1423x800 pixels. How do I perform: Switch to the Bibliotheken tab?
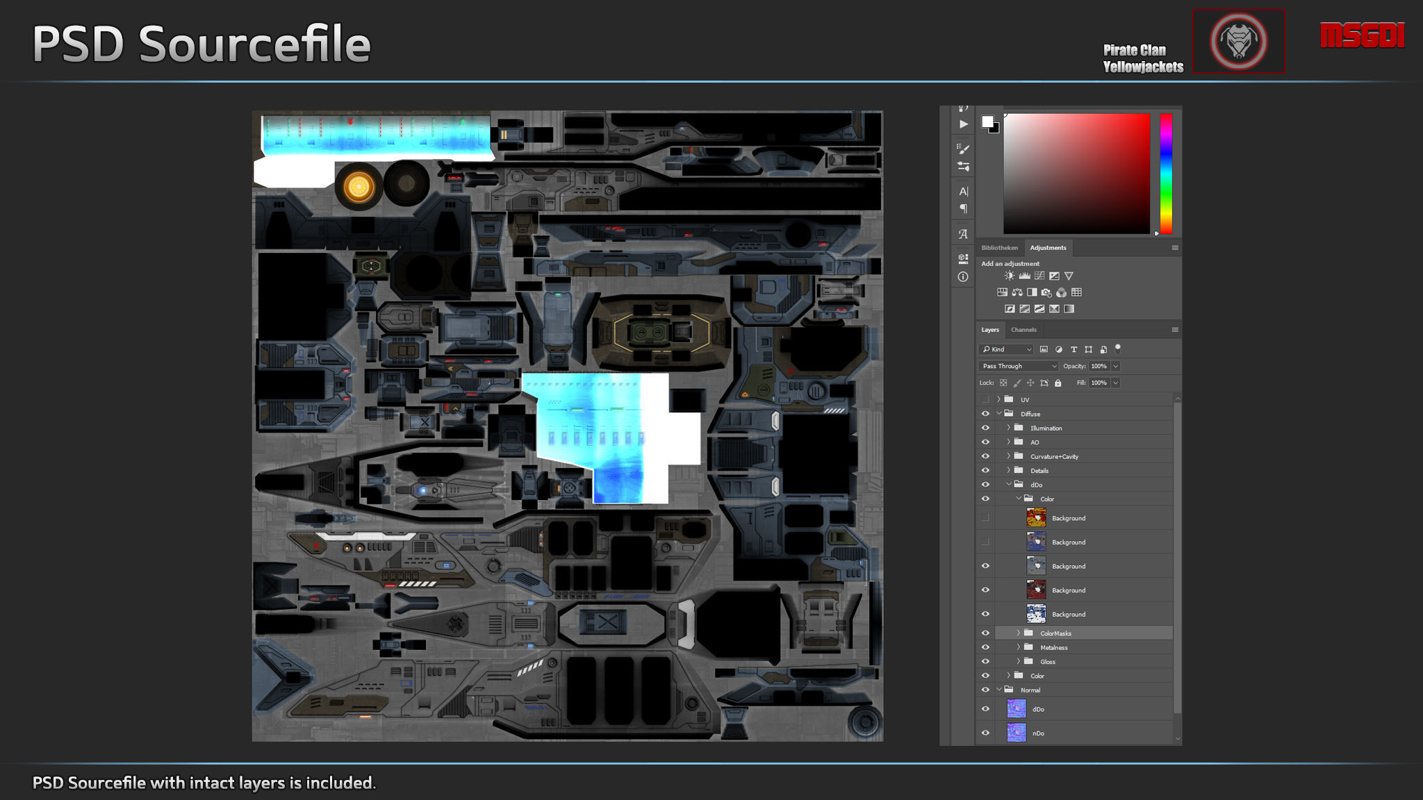point(999,248)
